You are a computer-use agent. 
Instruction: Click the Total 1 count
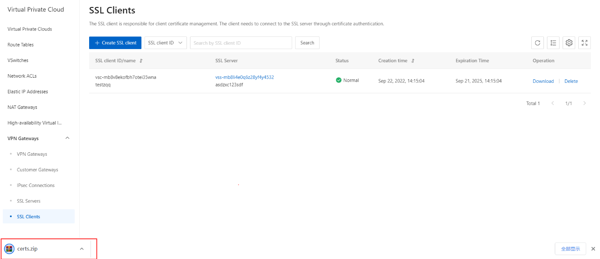[533, 103]
